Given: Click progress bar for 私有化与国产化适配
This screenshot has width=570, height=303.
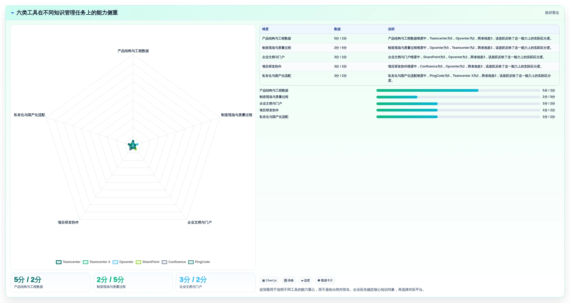Looking at the screenshot, I should (458, 117).
